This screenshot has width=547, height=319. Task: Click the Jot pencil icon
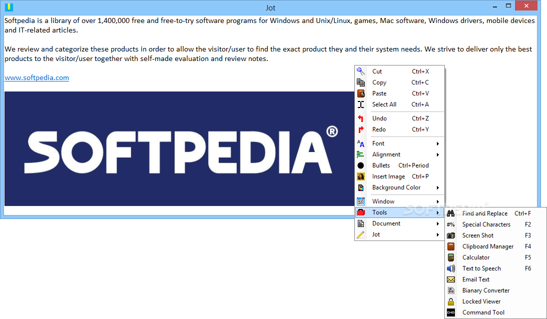click(361, 234)
